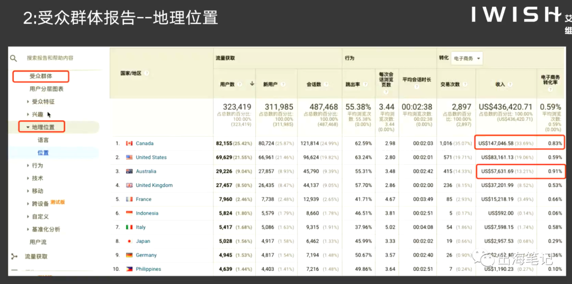Open the Germany country link
572x284 pixels.
pyautogui.click(x=146, y=255)
